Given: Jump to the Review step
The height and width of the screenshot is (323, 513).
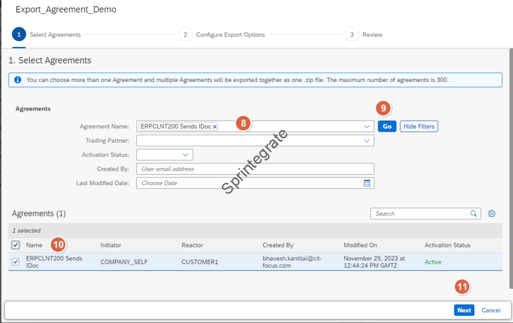Looking at the screenshot, I should 352,35.
